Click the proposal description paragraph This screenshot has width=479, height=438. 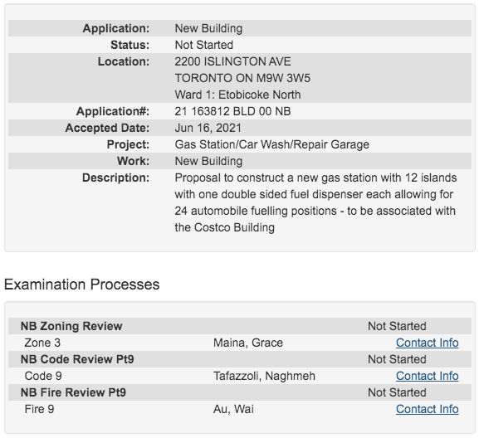[315, 202]
